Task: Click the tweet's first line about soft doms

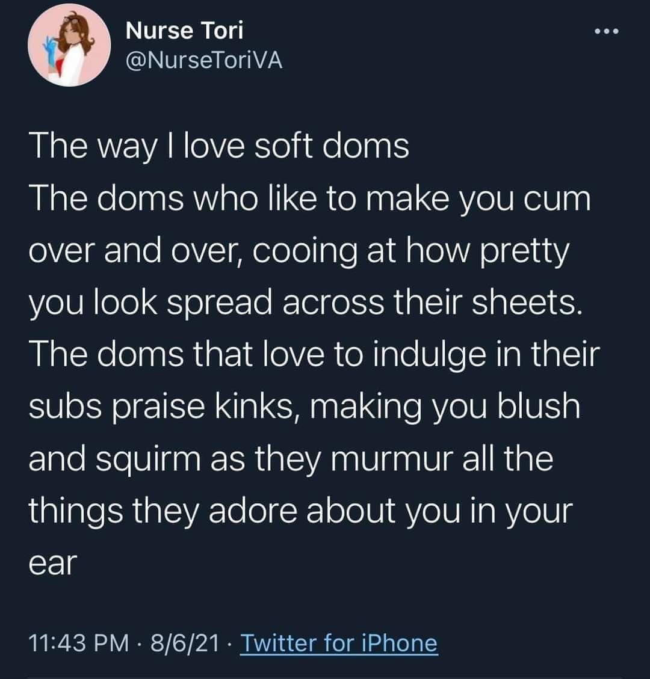Action: (x=220, y=147)
